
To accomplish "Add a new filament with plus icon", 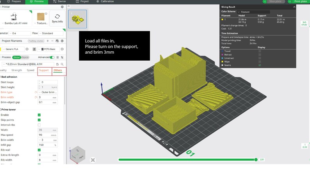I will coord(48,41).
